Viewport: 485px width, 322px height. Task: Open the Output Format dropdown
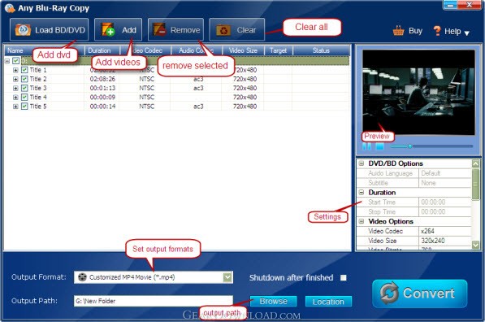click(x=227, y=277)
